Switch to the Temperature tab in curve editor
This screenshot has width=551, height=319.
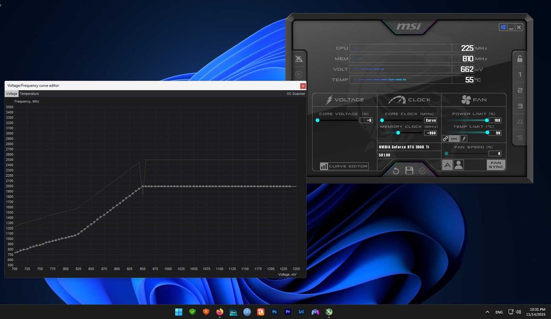tap(29, 94)
